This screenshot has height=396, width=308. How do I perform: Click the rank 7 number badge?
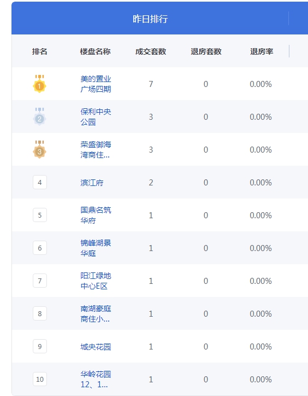(x=40, y=281)
